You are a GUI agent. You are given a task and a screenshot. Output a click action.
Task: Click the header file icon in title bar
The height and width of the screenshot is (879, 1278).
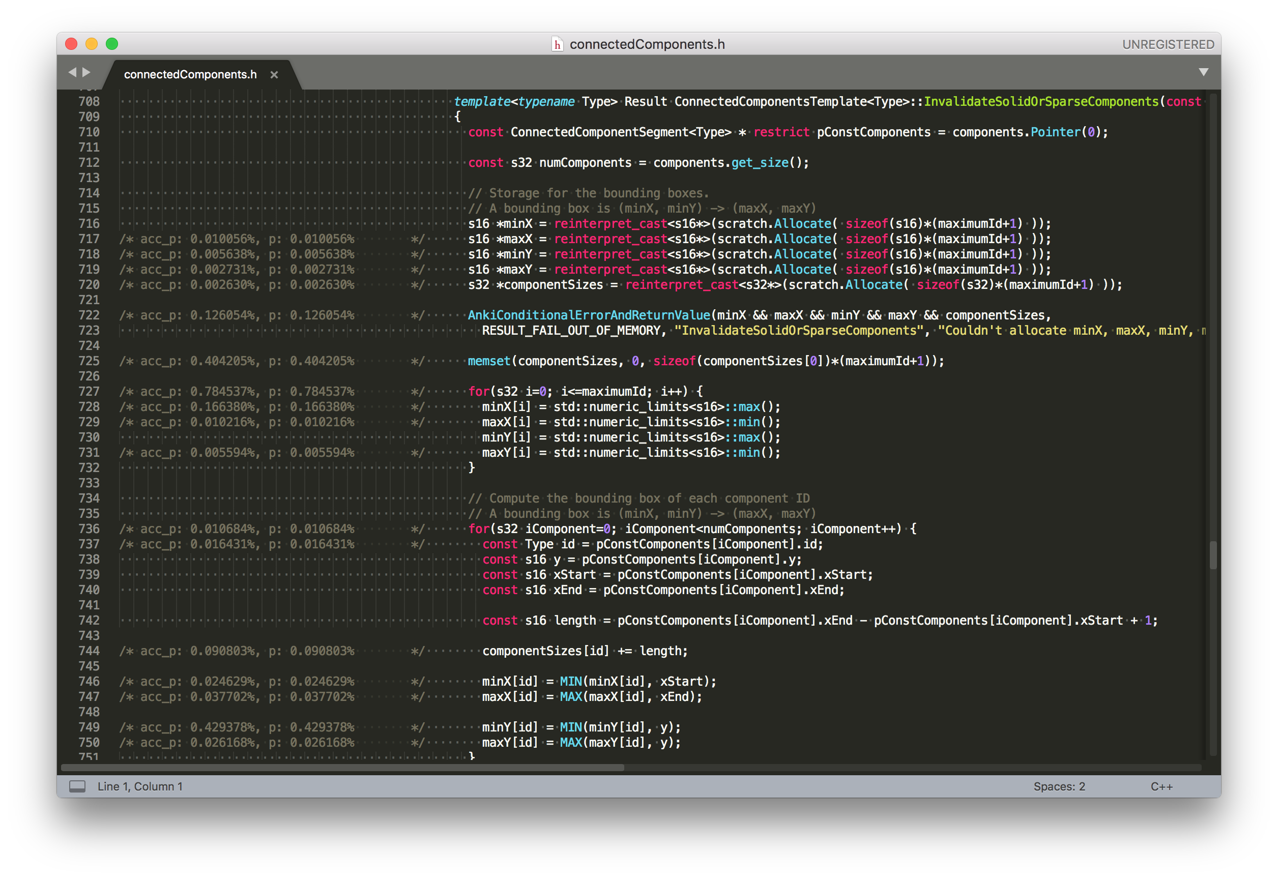tap(557, 45)
